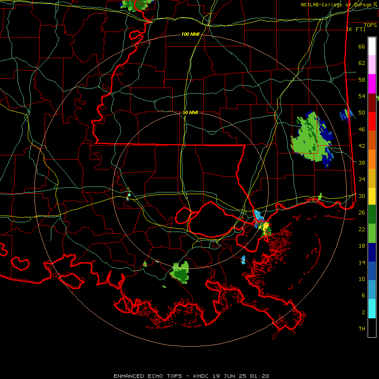This screenshot has width=379, height=379.
Task: Click the yellow-cored echo near the coast
Action: pyautogui.click(x=265, y=228)
